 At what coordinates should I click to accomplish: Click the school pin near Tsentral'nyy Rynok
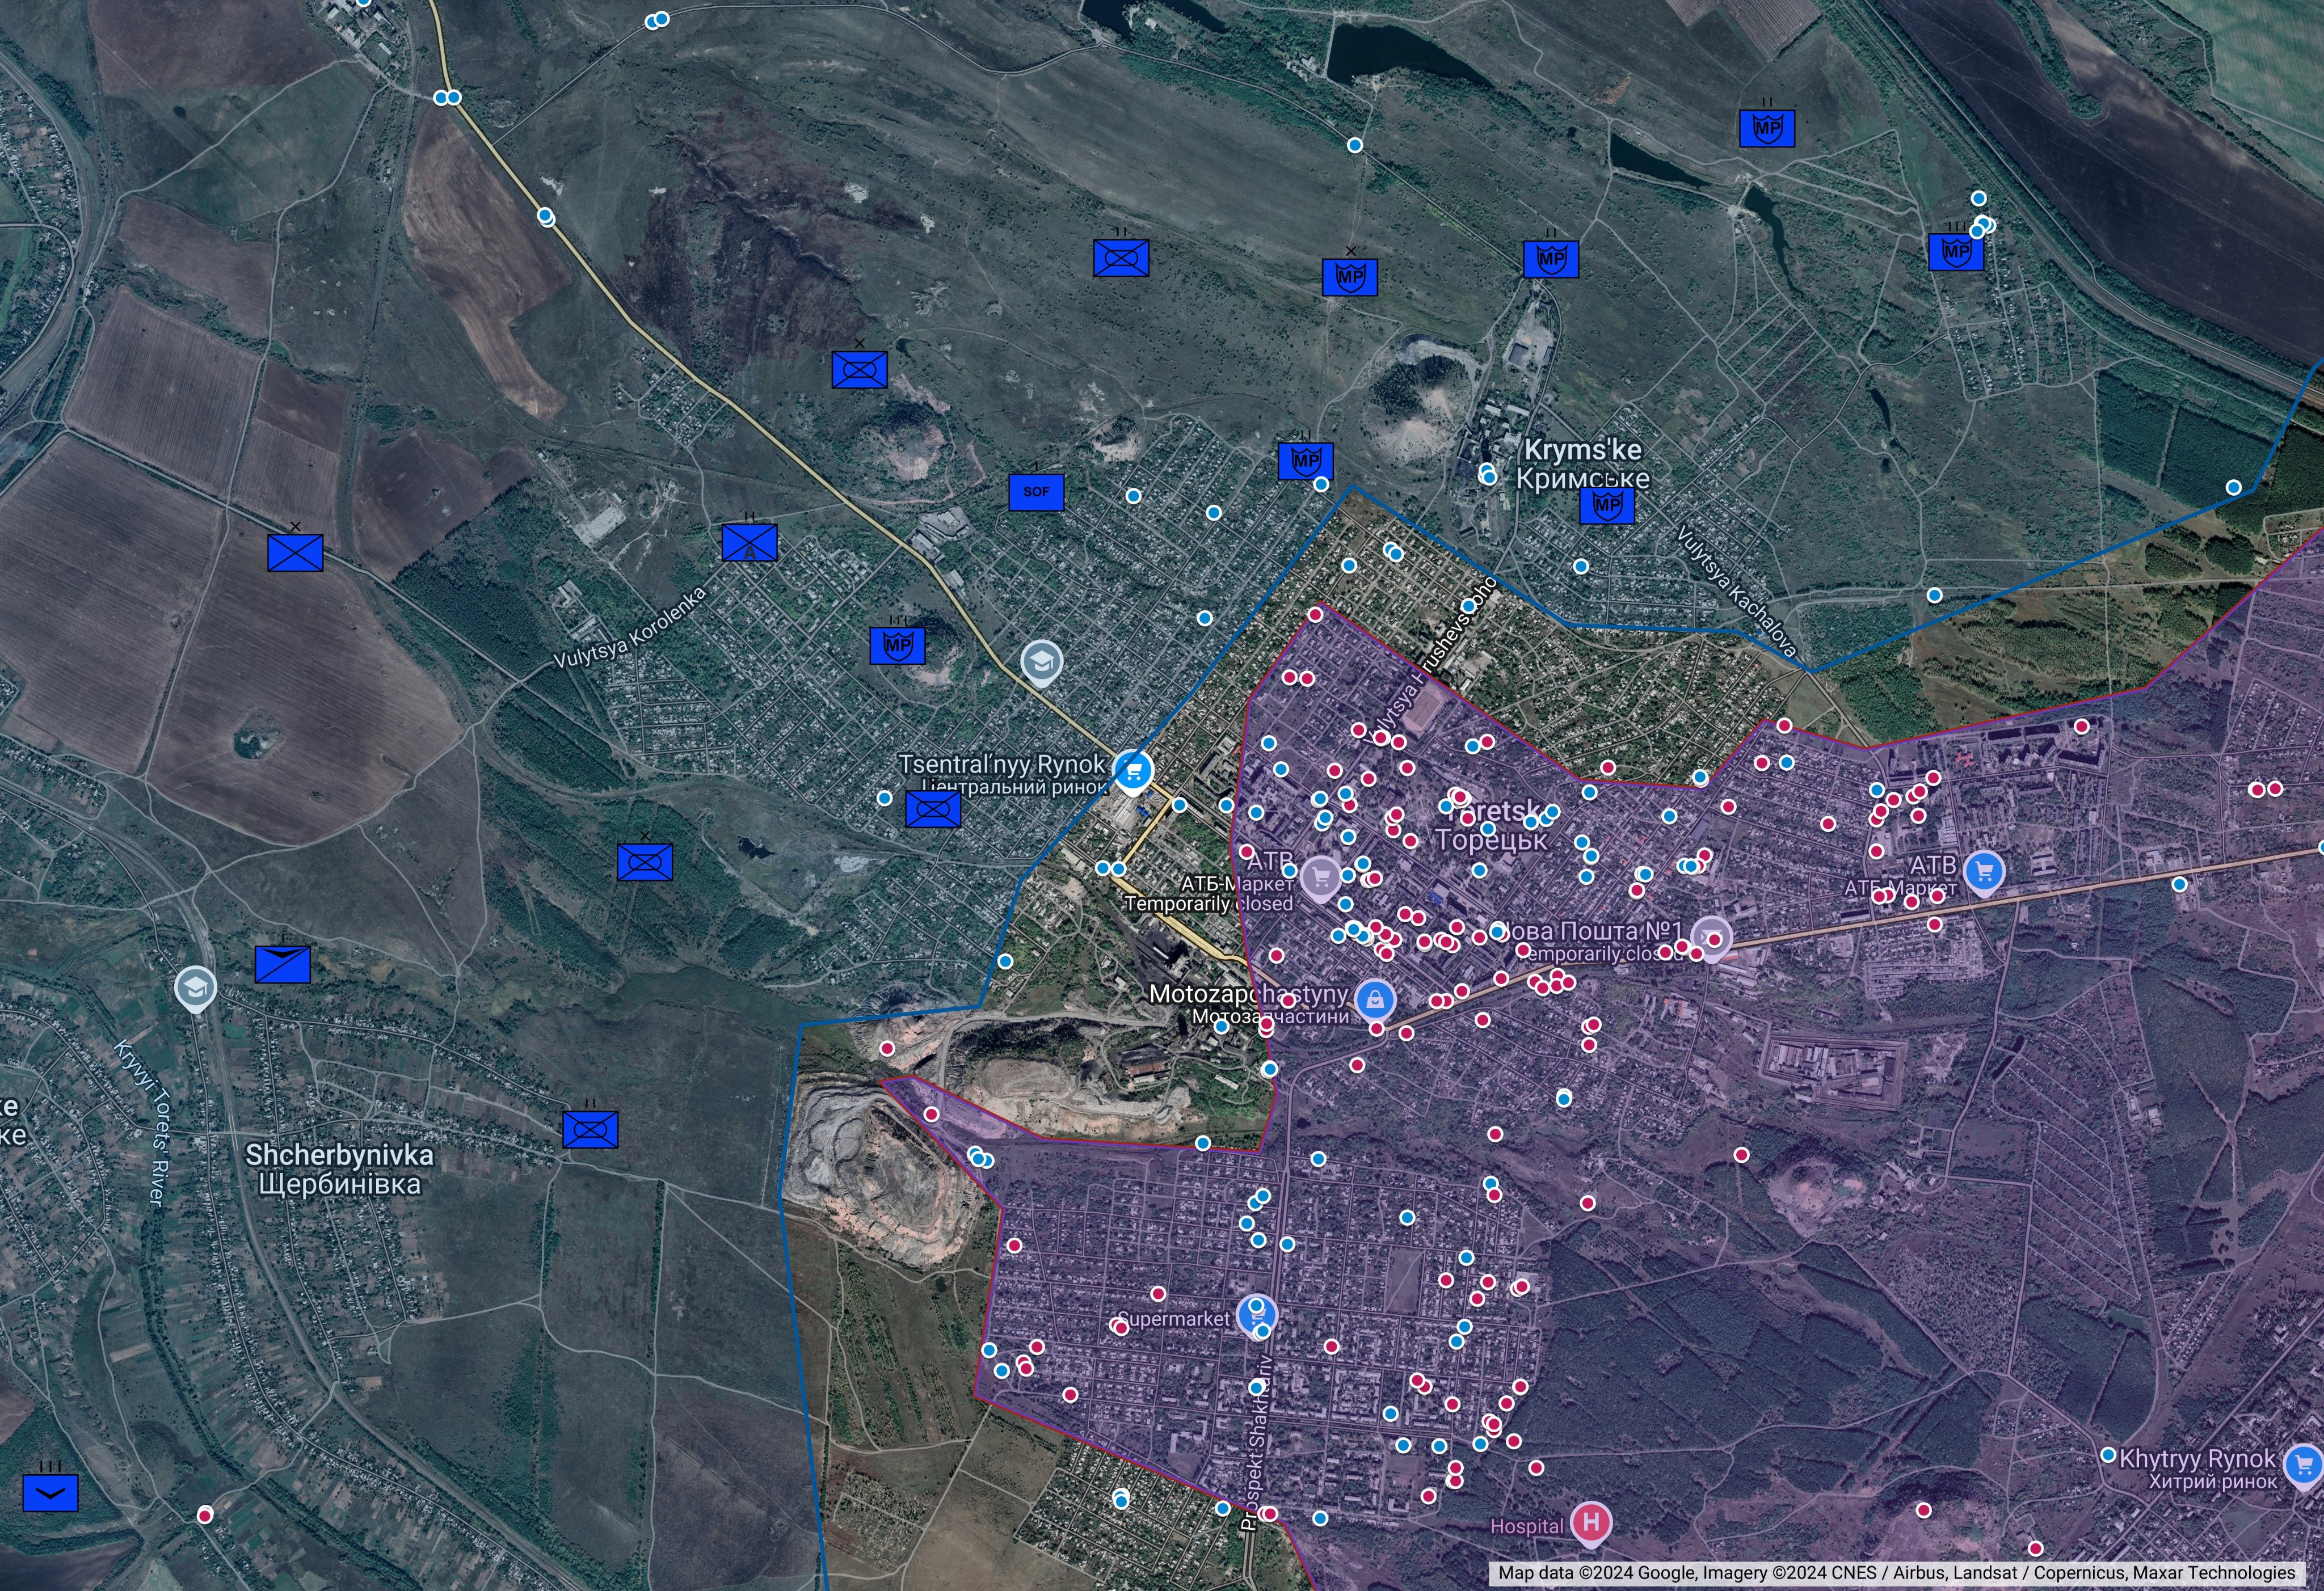(1041, 661)
